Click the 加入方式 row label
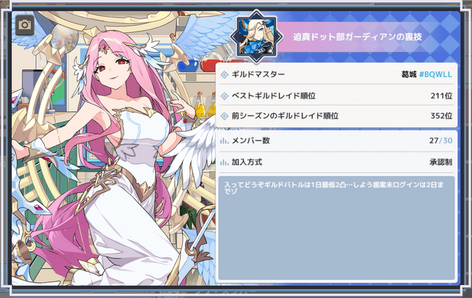 click(247, 162)
